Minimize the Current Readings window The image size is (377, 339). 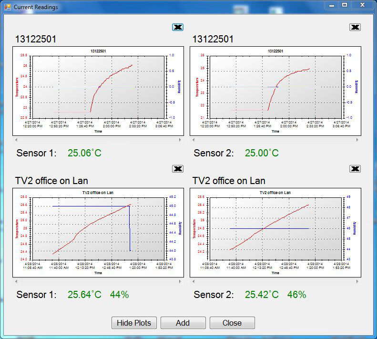pyautogui.click(x=332, y=5)
